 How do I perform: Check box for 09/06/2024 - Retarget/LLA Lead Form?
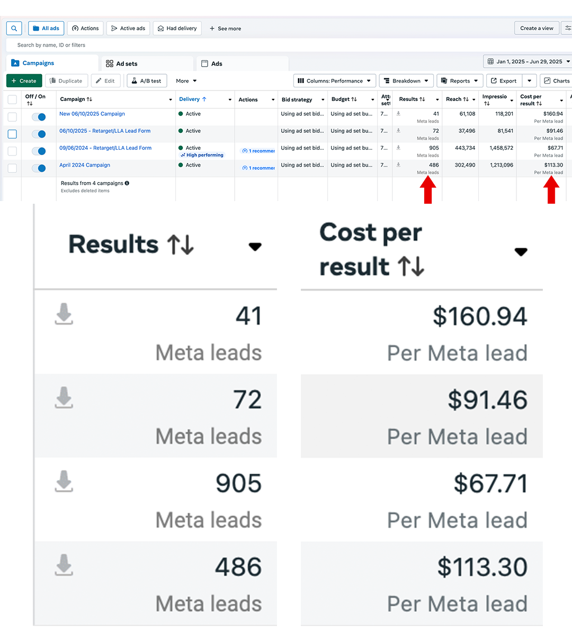[x=12, y=151]
